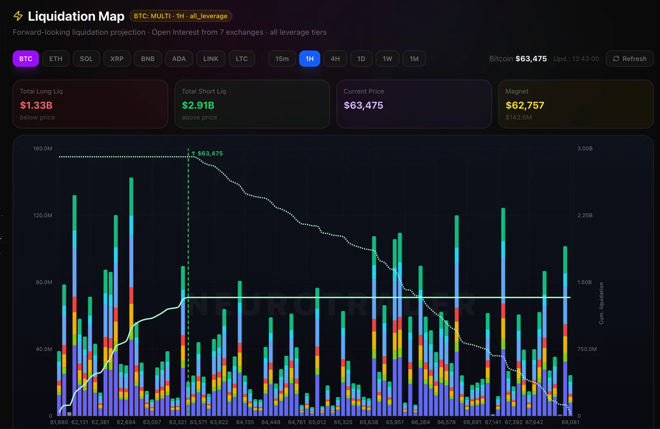Click the 1.50B right axis label

click(x=585, y=282)
